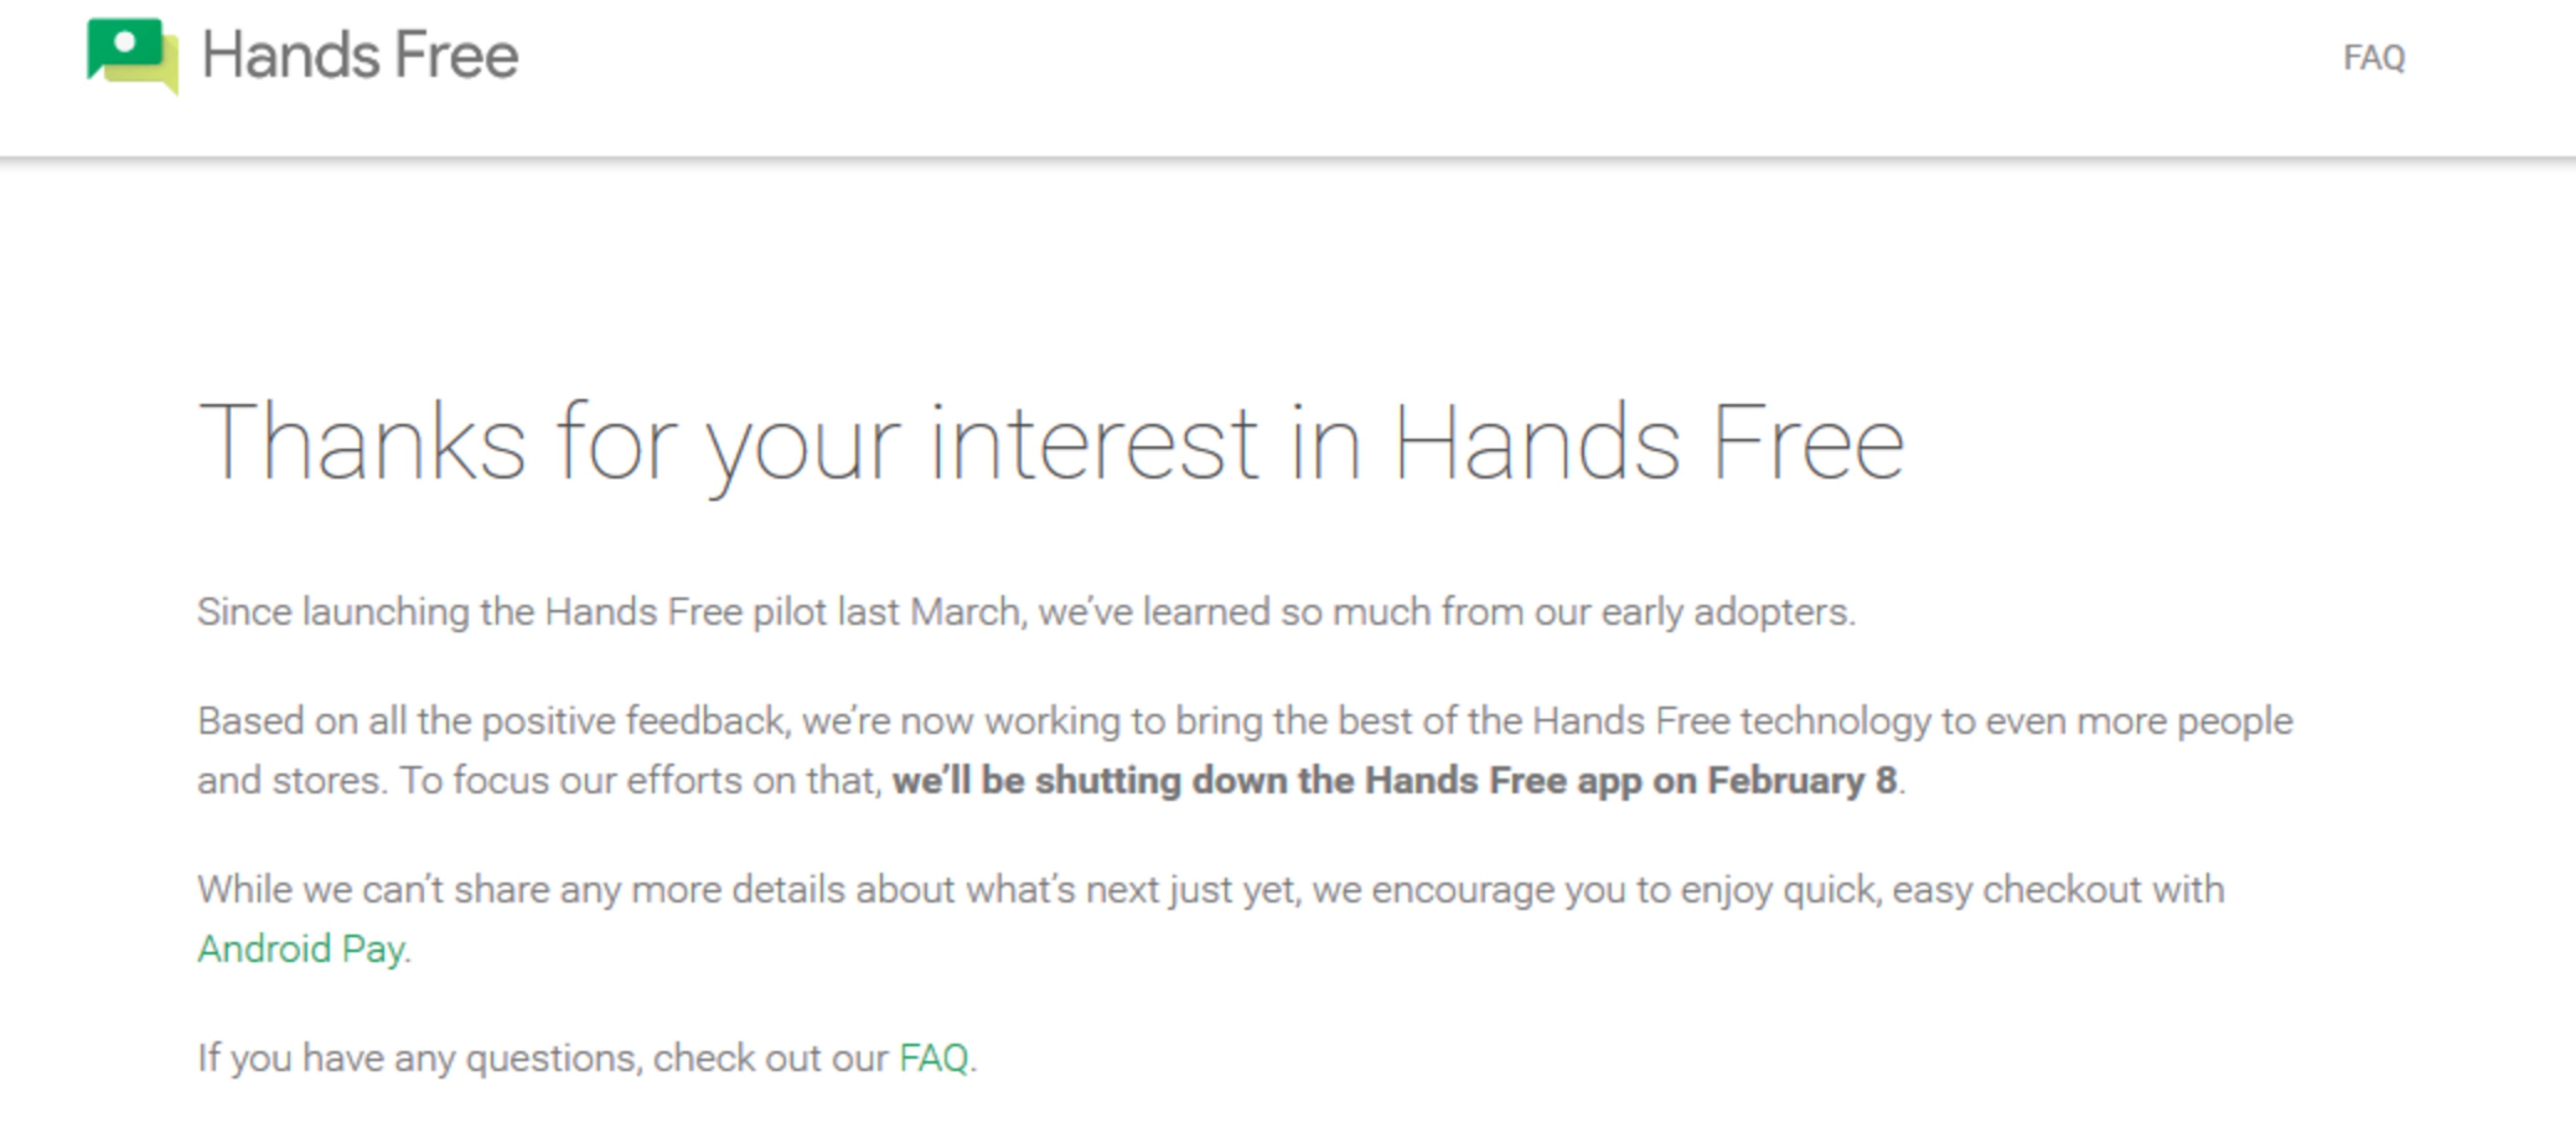
Task: Click the green Hands Free chat-bubble logo
Action: (x=132, y=55)
